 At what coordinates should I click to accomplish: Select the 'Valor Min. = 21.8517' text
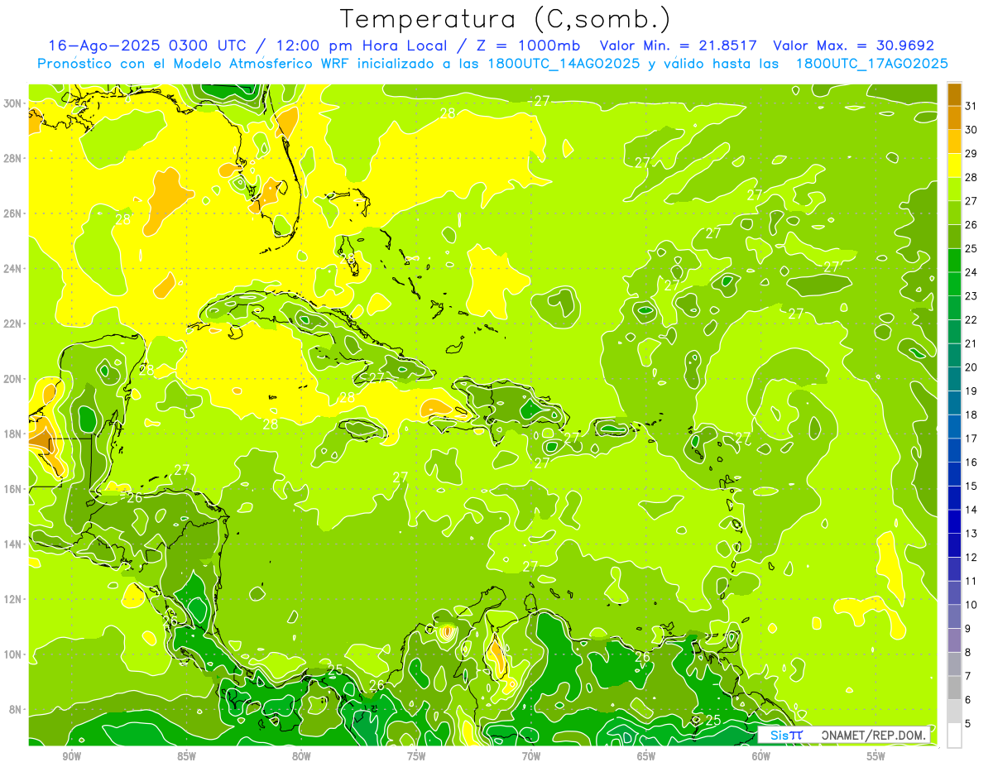point(679,46)
